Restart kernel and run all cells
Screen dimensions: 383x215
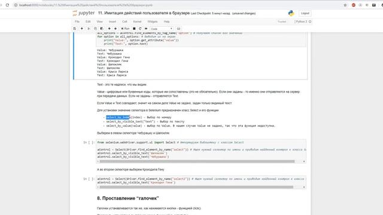pos(146,29)
